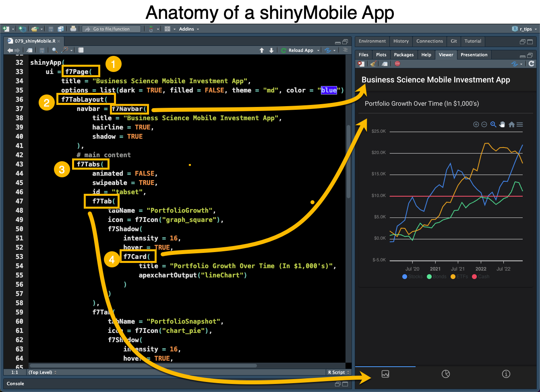
Task: Switch to the History tab
Action: point(401,41)
